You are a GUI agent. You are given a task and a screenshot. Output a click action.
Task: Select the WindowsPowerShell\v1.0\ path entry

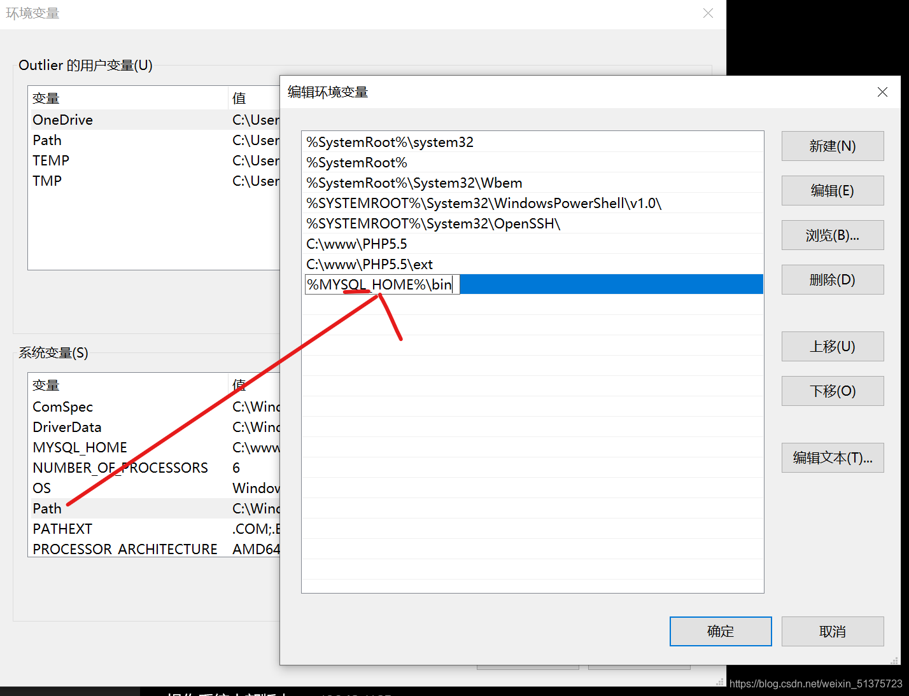tap(533, 203)
